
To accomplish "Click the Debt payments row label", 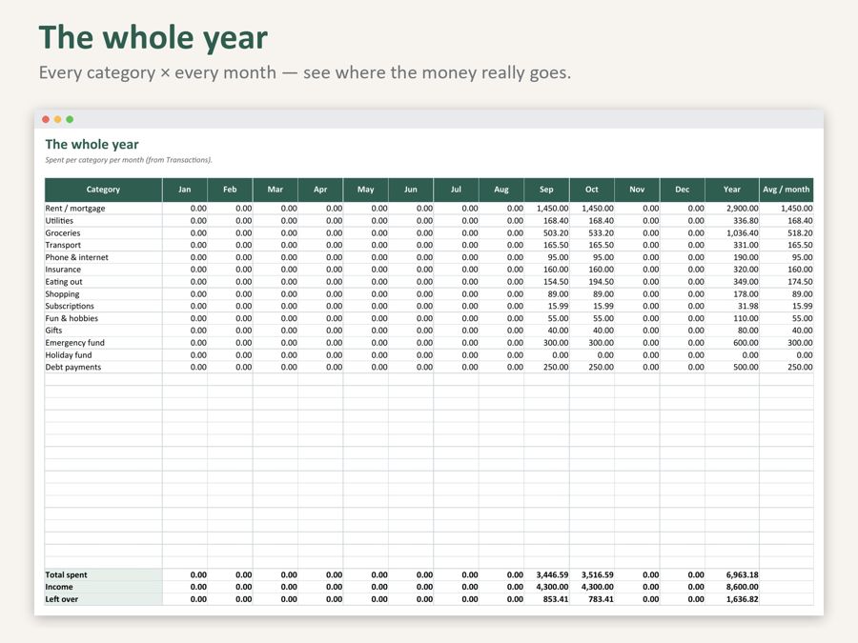I will click(x=73, y=367).
